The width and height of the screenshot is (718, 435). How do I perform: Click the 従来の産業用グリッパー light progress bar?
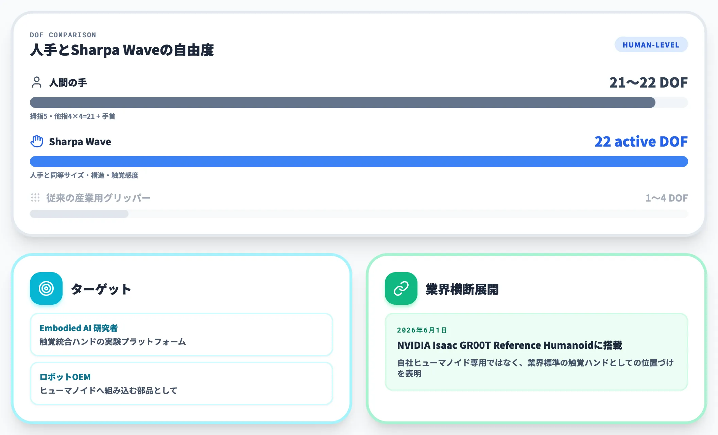pyautogui.click(x=359, y=214)
